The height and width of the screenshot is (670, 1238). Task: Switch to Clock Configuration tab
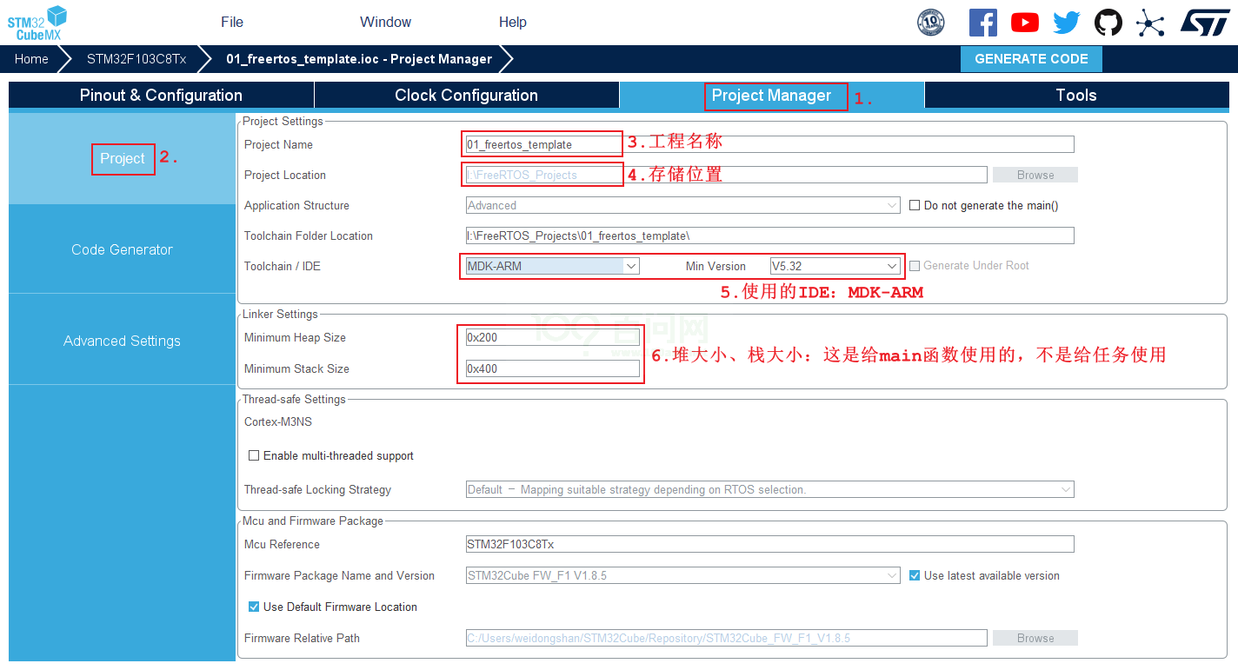point(466,96)
